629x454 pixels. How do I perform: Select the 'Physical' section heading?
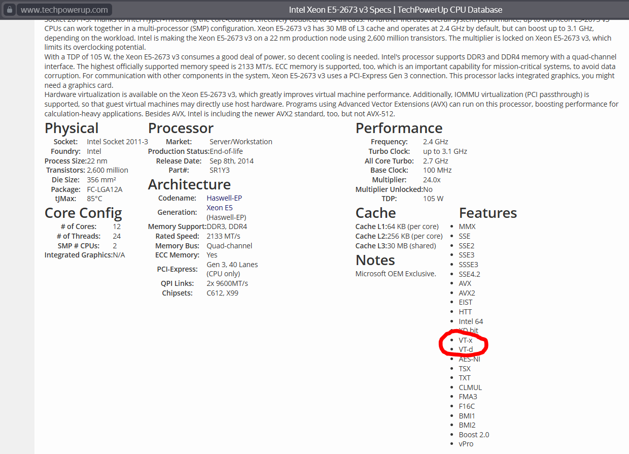72,128
